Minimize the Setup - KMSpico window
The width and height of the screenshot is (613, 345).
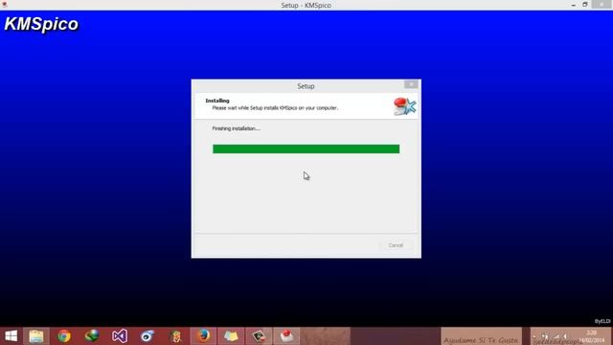point(573,5)
